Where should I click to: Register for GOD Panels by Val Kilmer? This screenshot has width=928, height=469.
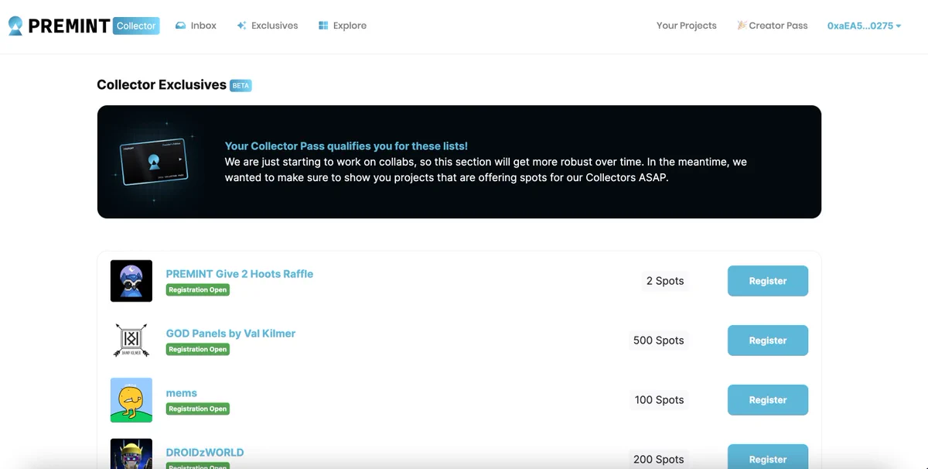pyautogui.click(x=768, y=341)
